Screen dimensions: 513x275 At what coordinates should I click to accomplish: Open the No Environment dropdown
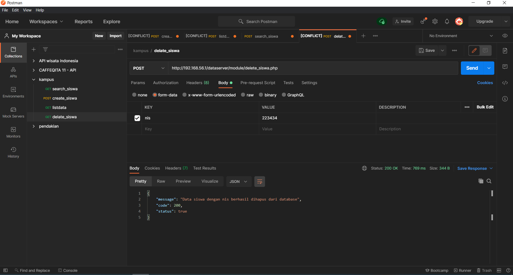click(461, 36)
